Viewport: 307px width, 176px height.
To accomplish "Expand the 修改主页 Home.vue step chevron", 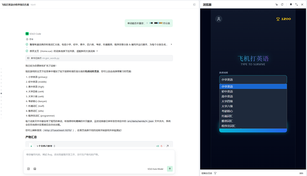I will (x=97, y=51).
